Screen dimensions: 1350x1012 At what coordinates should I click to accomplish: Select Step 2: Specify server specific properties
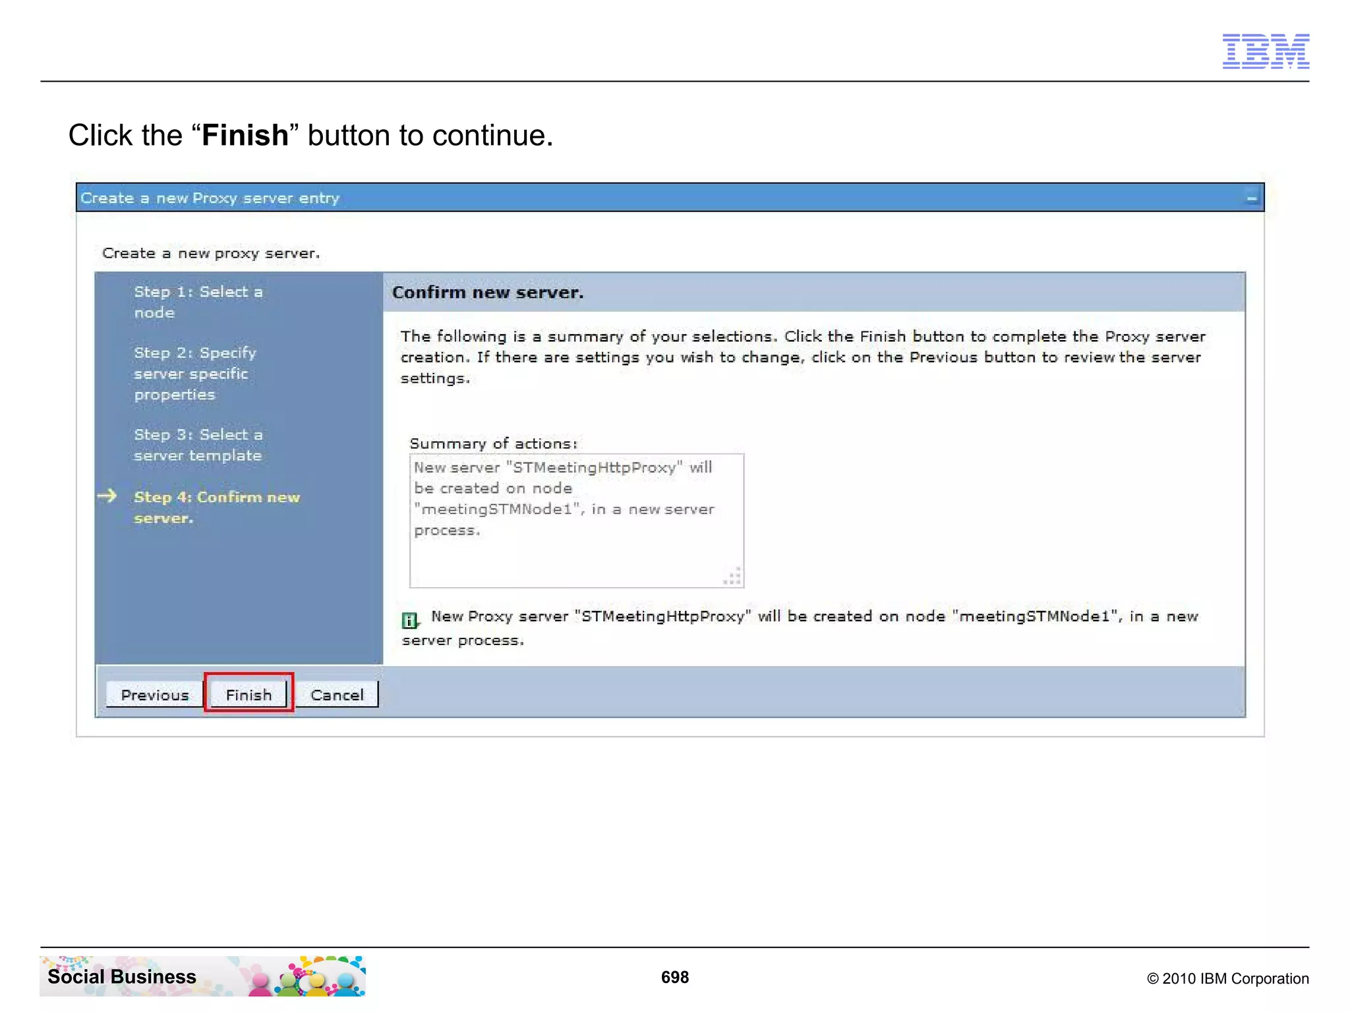pos(195,374)
